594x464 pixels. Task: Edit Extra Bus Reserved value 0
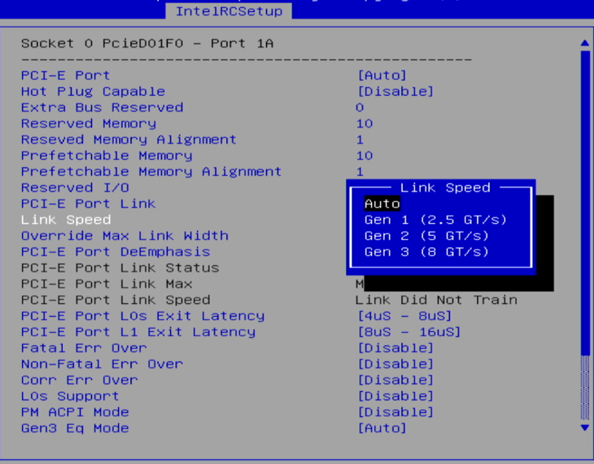pyautogui.click(x=359, y=108)
